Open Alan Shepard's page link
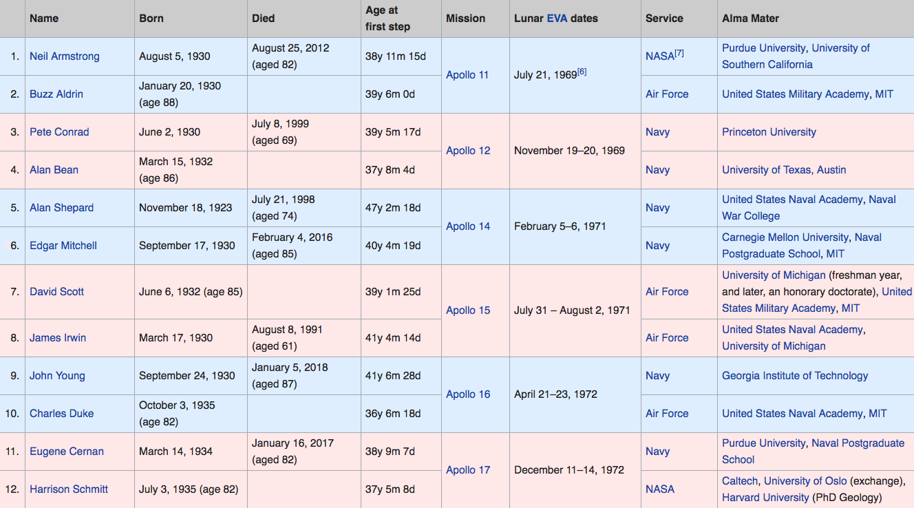 click(x=61, y=208)
